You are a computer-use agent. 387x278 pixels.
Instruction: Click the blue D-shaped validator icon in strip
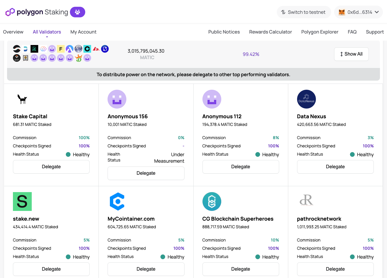tap(26, 49)
